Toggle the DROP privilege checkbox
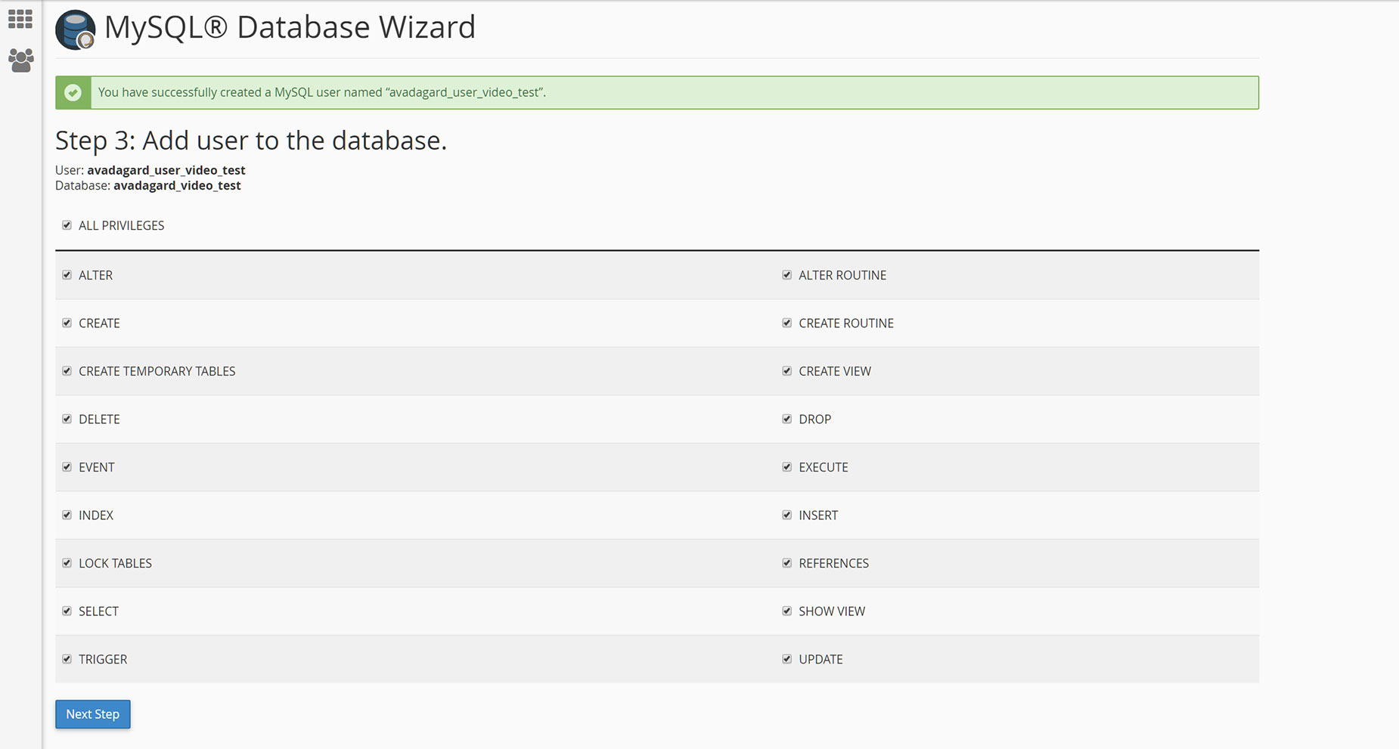Viewport: 1399px width, 749px height. (x=786, y=419)
